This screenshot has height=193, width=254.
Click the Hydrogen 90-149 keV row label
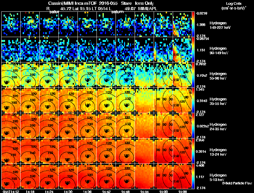click(219, 51)
